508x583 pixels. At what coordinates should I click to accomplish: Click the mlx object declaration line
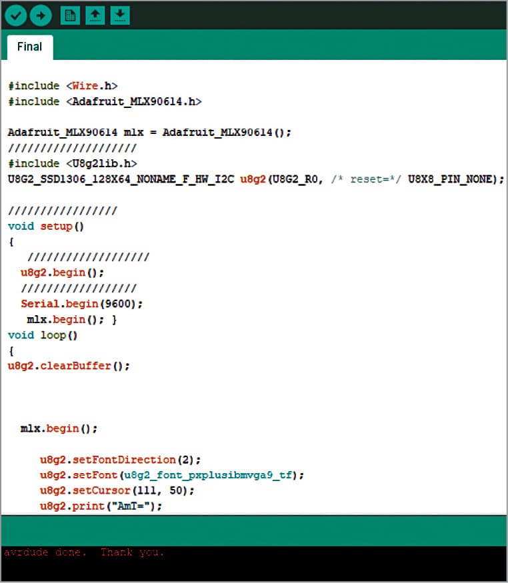[149, 132]
